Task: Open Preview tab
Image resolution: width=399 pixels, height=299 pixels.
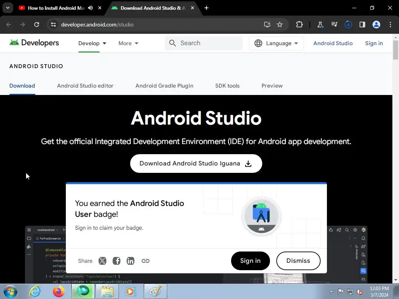Action: point(272,86)
